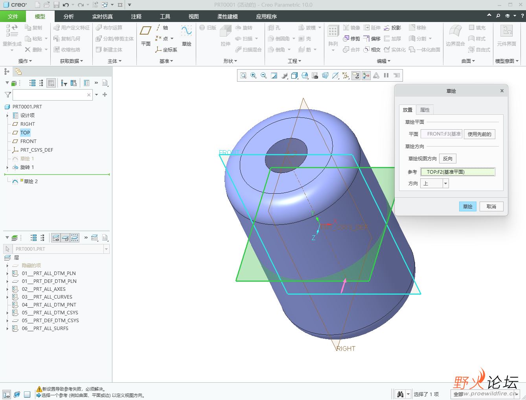Toggle the second layer tree display option

[65, 238]
